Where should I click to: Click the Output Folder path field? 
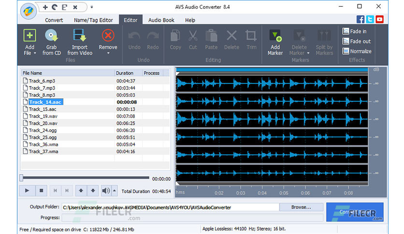point(170,207)
